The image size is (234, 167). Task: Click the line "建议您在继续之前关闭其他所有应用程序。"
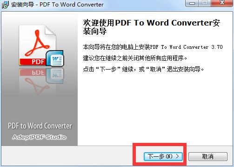point(135,58)
